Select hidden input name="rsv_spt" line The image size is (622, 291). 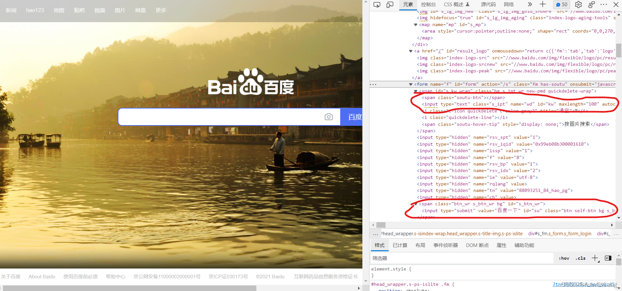[478, 138]
